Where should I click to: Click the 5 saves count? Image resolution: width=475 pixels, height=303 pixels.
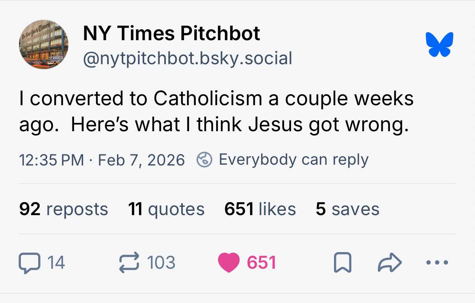[x=347, y=209]
